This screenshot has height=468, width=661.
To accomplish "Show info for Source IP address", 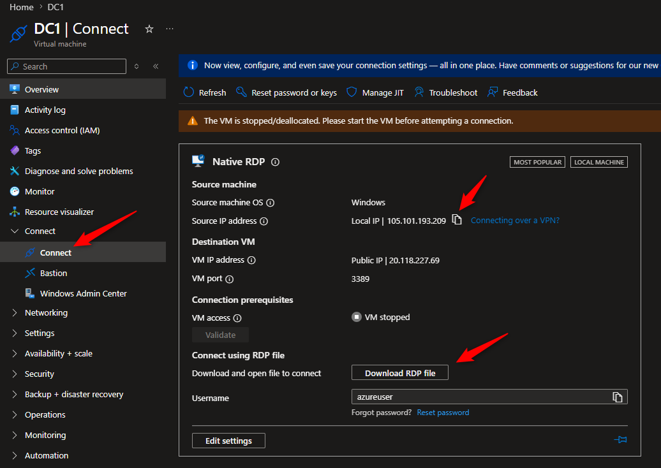I will tap(264, 221).
